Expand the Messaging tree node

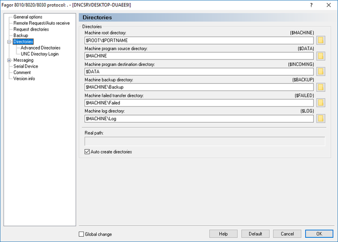click(x=9, y=60)
